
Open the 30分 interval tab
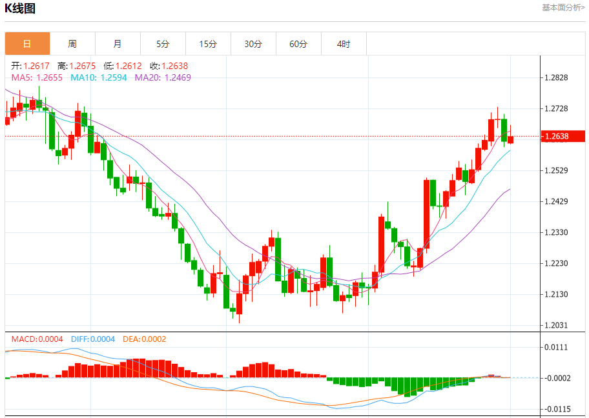pyautogui.click(x=253, y=44)
